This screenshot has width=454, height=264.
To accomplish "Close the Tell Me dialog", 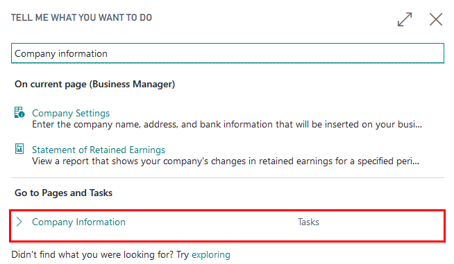I will [436, 19].
